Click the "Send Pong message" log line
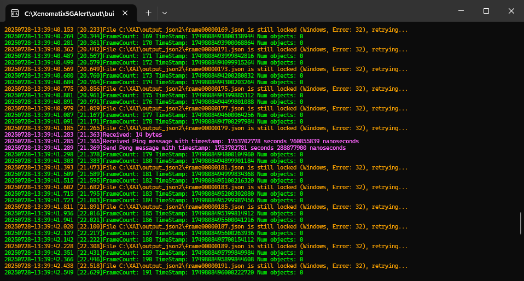 [175, 148]
